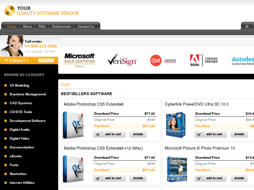The height and width of the screenshot is (190, 254).
Task: Click the BROWSE BY CATEGORY heading
Action: coord(24,75)
